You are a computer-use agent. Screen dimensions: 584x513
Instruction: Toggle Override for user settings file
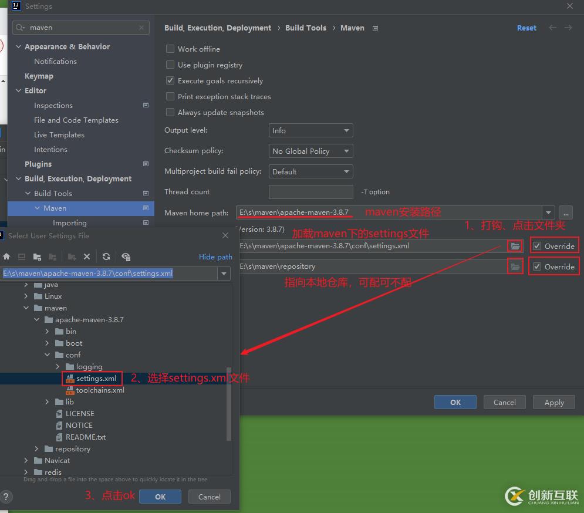pyautogui.click(x=536, y=246)
